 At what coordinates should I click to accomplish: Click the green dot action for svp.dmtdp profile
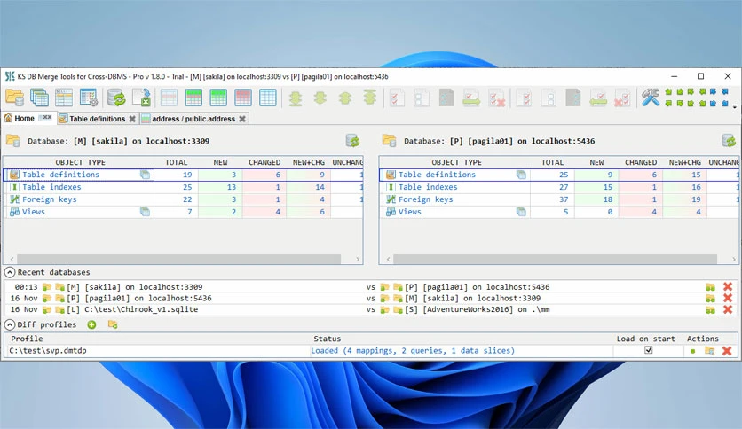click(693, 351)
